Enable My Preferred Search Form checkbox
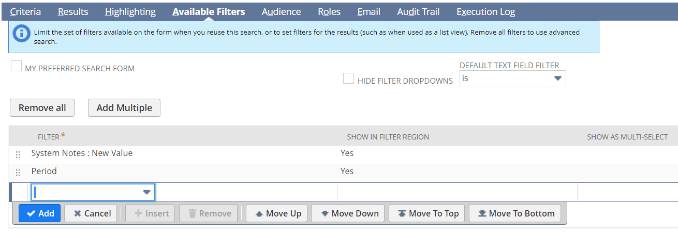The width and height of the screenshot is (678, 233). 17,66
